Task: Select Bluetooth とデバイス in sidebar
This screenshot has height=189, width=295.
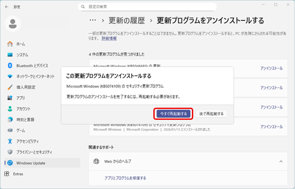Action: [x=32, y=66]
